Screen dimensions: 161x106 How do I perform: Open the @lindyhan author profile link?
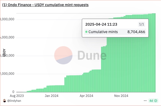pos(14,101)
